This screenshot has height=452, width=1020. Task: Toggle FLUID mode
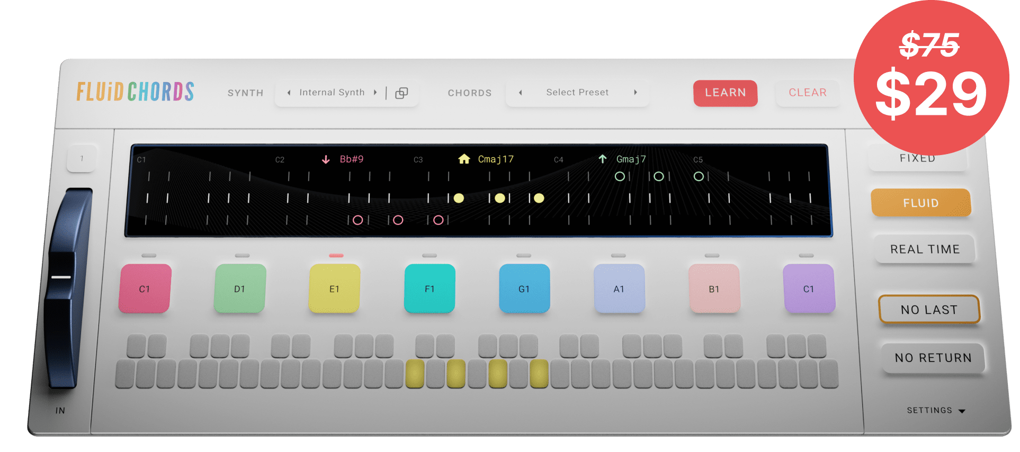pyautogui.click(x=921, y=203)
